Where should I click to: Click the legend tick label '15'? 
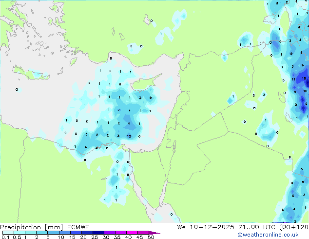[x=72, y=237]
